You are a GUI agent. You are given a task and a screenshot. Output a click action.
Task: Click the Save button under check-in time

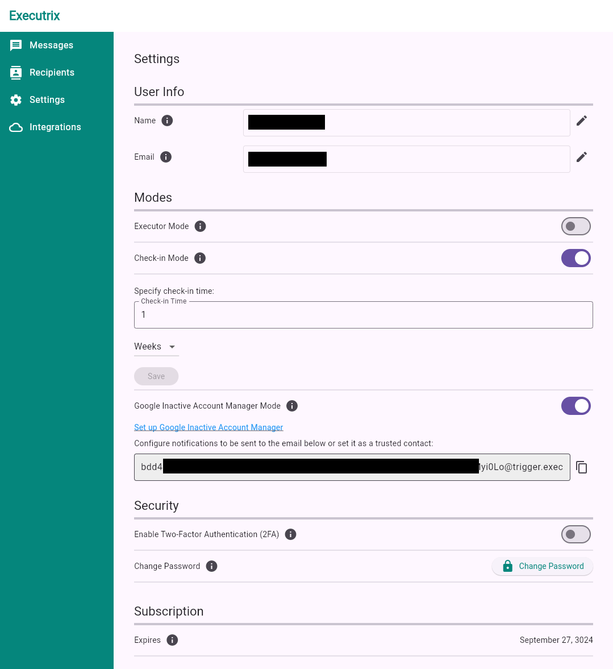coord(156,376)
